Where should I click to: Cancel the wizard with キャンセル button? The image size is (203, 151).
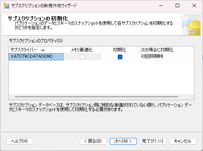tap(183, 141)
